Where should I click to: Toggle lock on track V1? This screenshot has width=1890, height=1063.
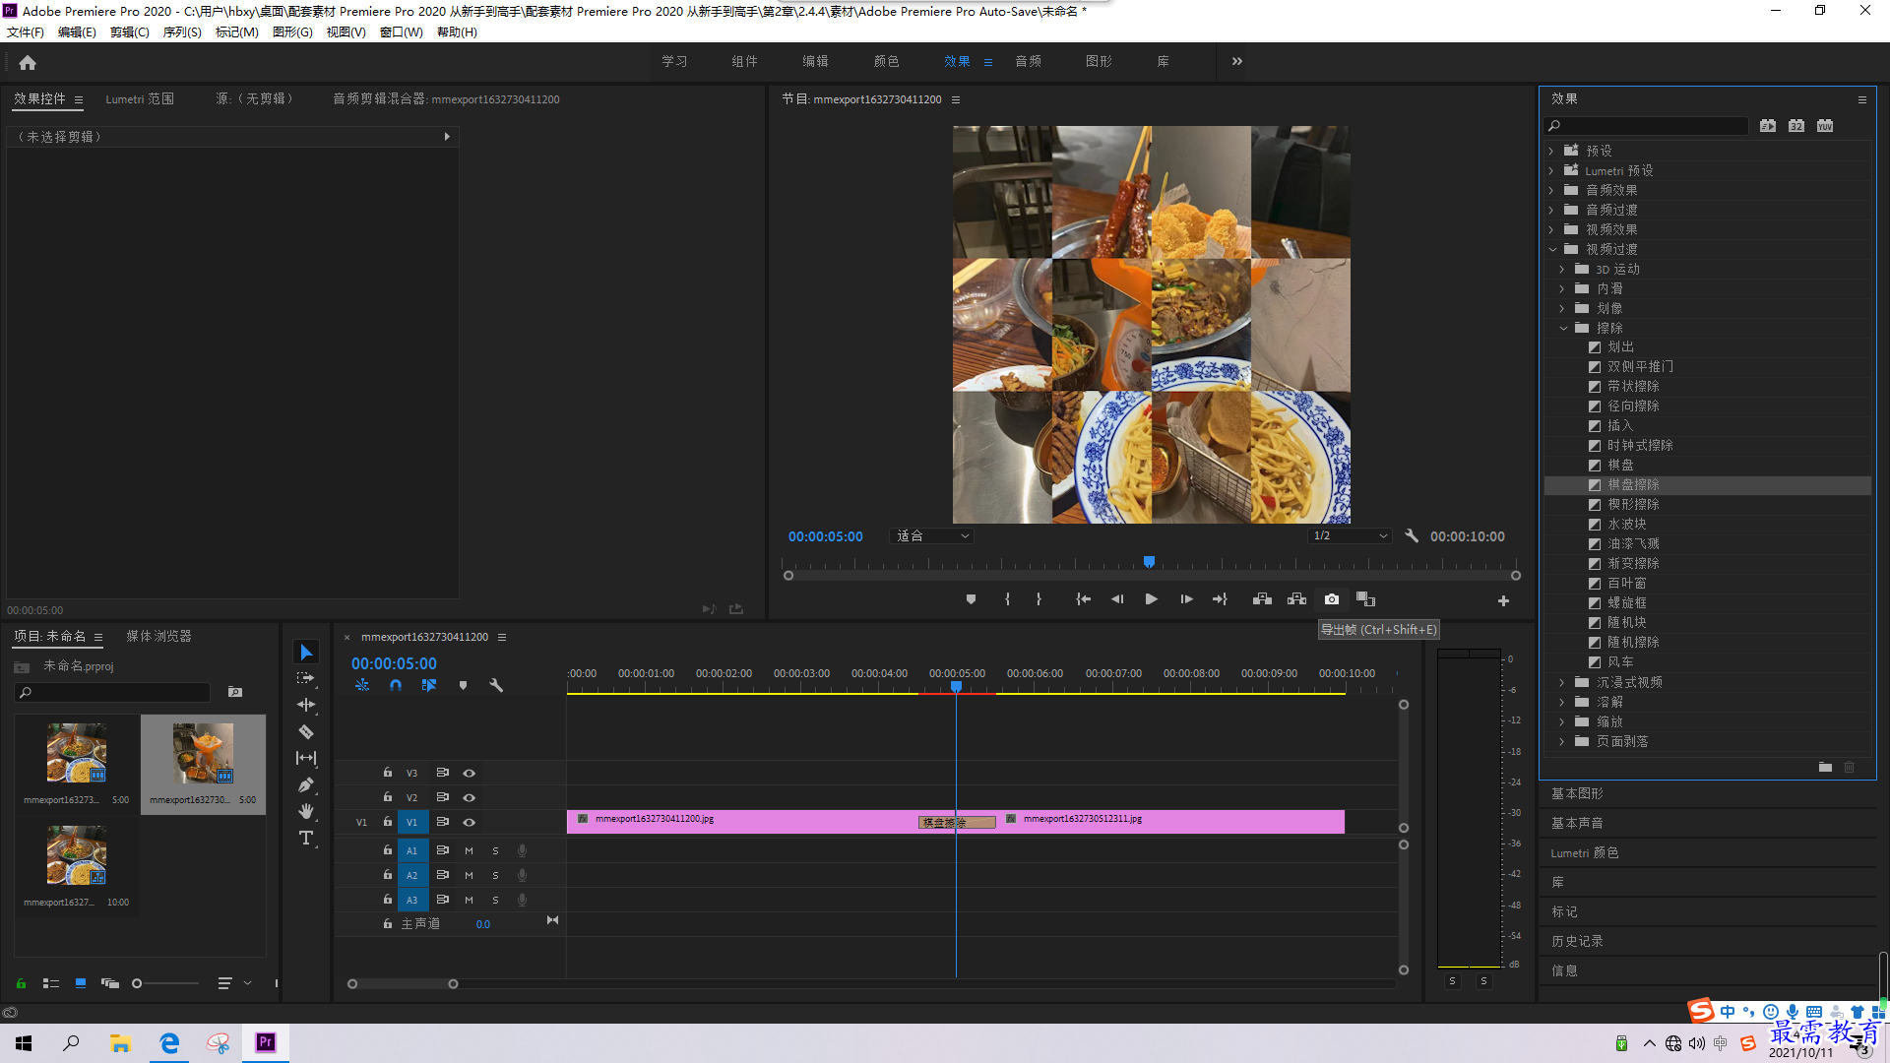388,822
